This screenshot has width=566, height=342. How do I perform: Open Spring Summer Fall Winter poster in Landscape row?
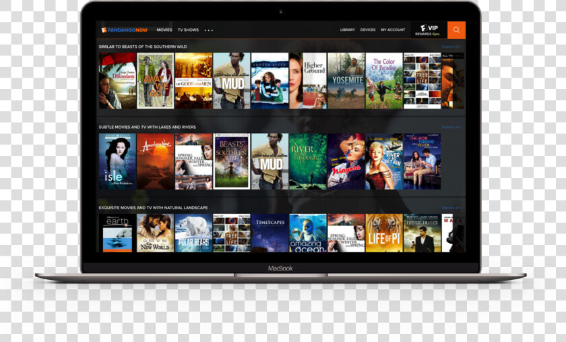click(346, 233)
